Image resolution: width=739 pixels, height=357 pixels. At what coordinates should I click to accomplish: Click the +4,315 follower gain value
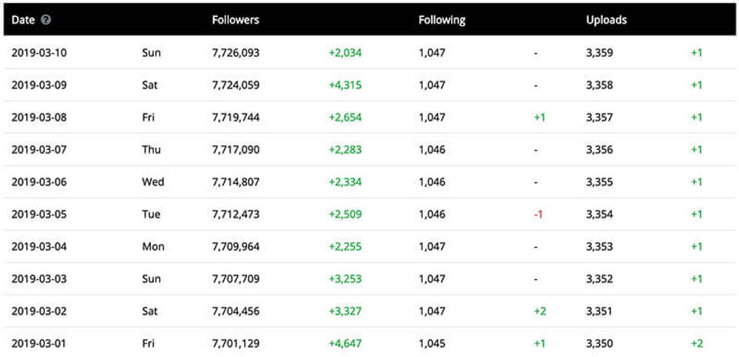[345, 85]
